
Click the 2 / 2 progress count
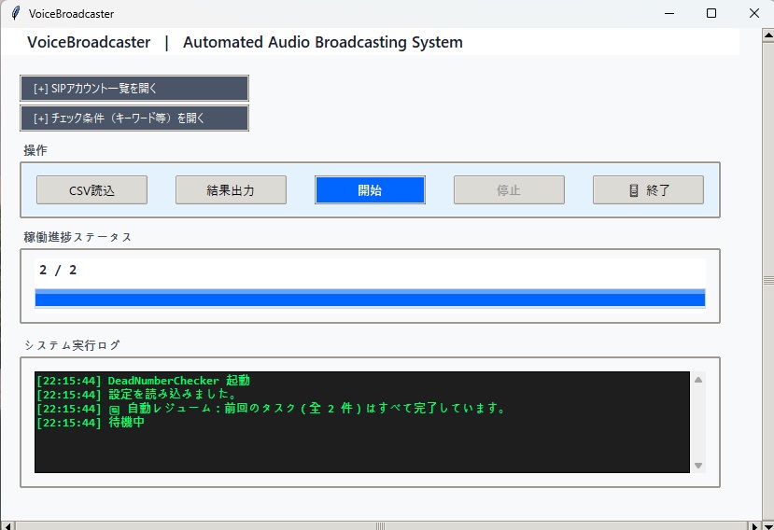(58, 270)
